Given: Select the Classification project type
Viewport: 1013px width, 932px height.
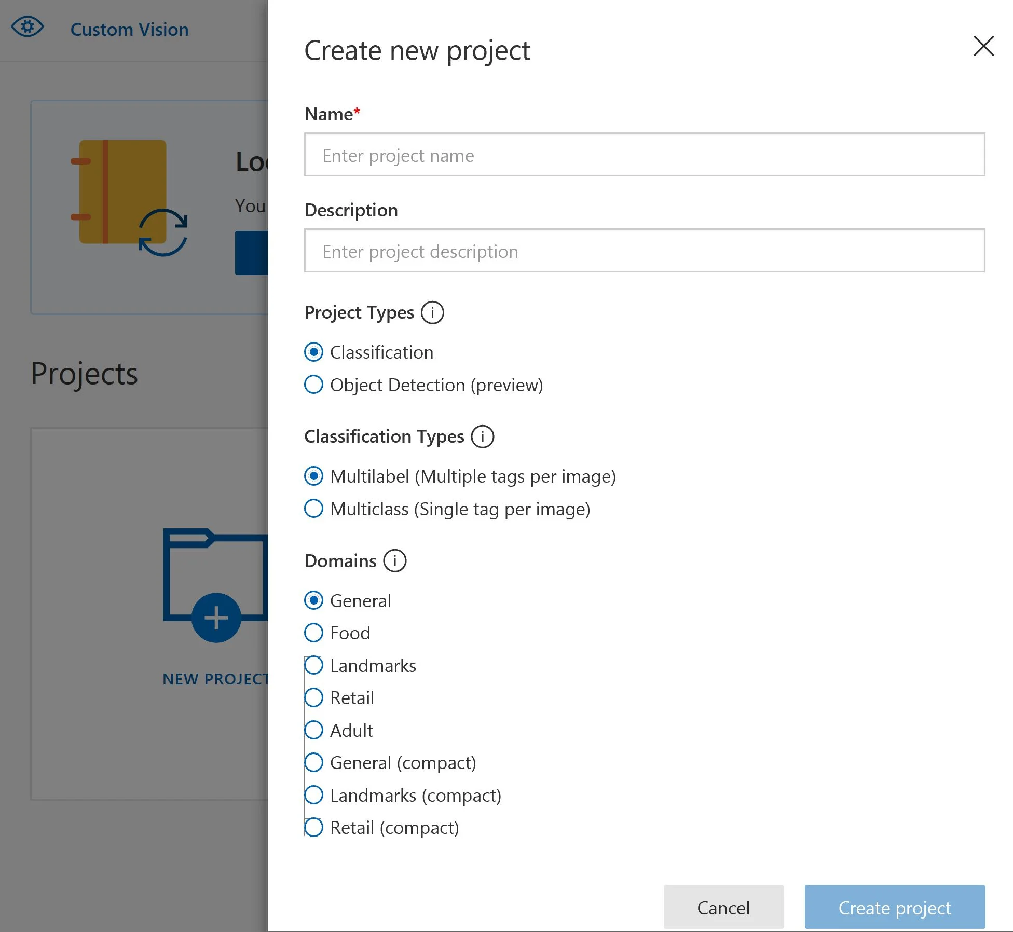Looking at the screenshot, I should (313, 352).
